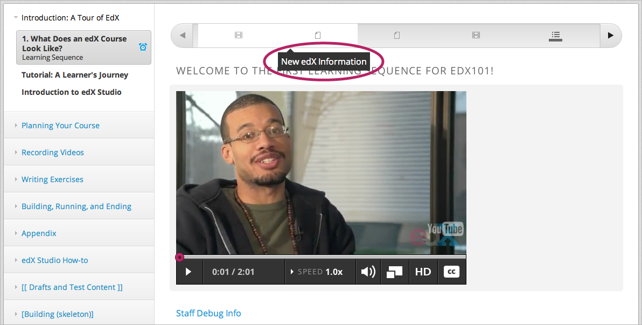This screenshot has width=642, height=325.
Task: Select the New edX Information page icon
Action: 318,36
